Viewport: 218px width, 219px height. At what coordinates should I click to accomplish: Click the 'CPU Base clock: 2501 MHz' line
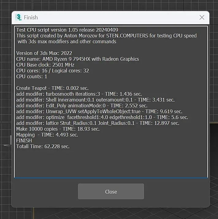tap(45, 65)
